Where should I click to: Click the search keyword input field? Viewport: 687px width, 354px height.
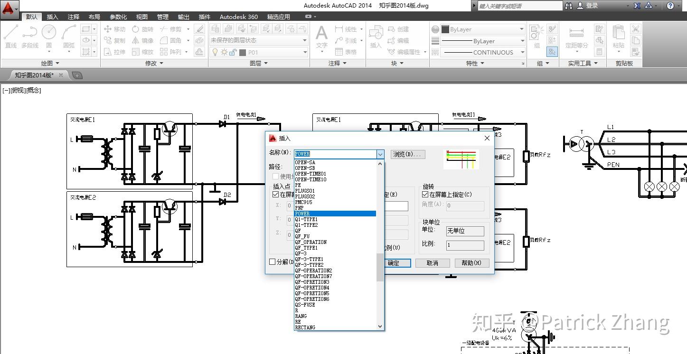click(x=519, y=6)
